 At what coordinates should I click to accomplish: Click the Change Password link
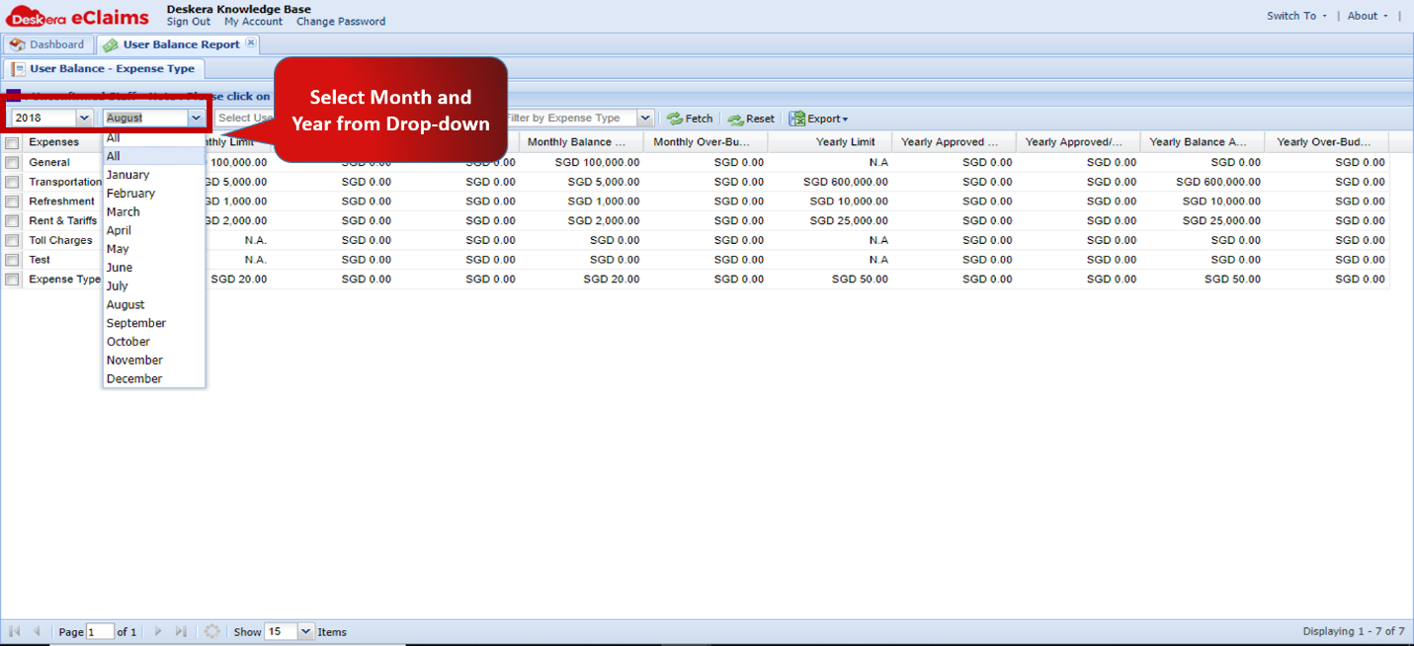tap(341, 21)
